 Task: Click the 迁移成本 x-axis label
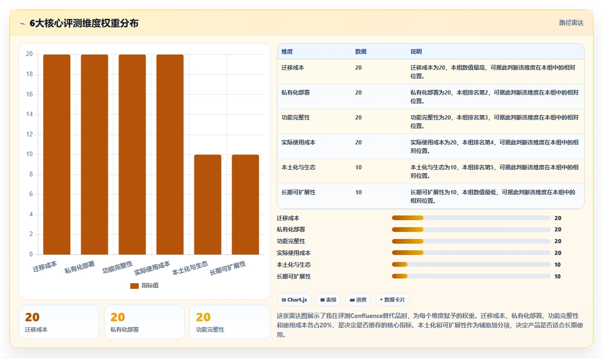click(x=45, y=267)
